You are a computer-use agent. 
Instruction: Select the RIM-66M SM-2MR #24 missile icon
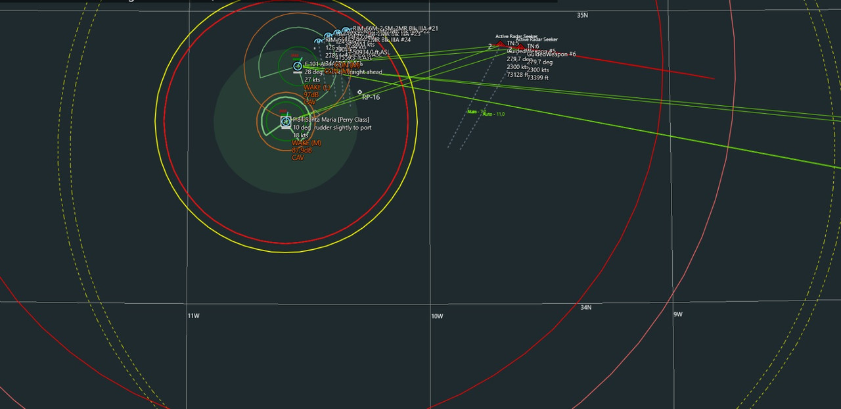pyautogui.click(x=319, y=41)
